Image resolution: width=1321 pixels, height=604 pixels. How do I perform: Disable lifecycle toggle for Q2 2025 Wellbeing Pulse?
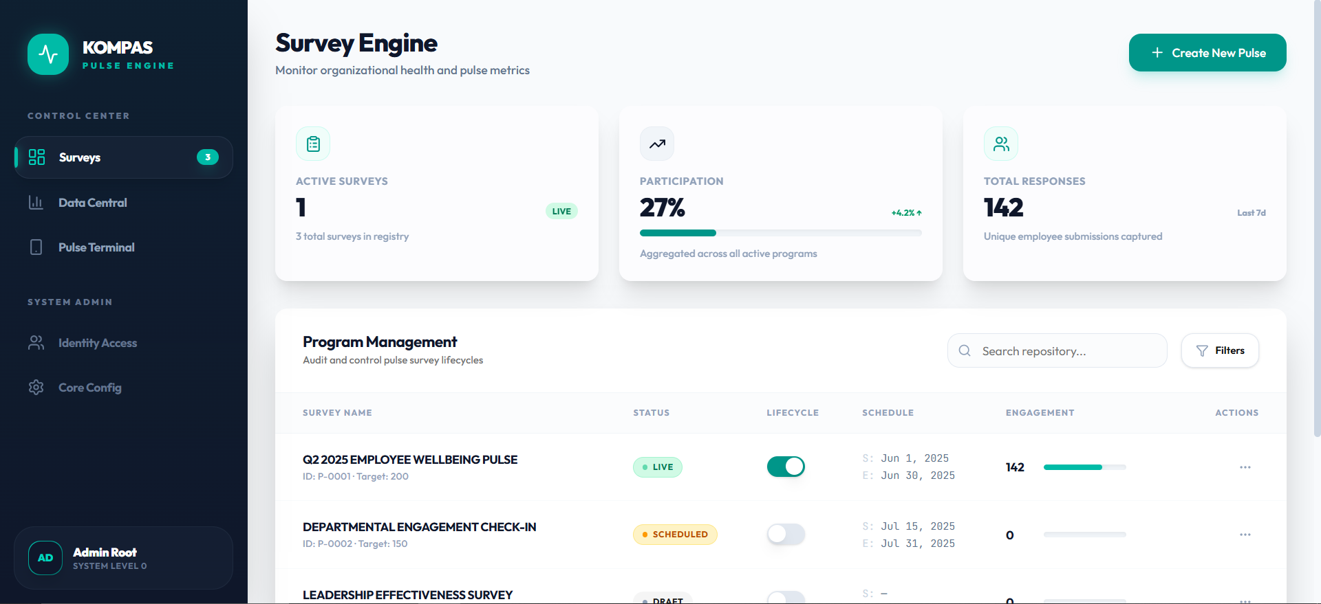[786, 467]
